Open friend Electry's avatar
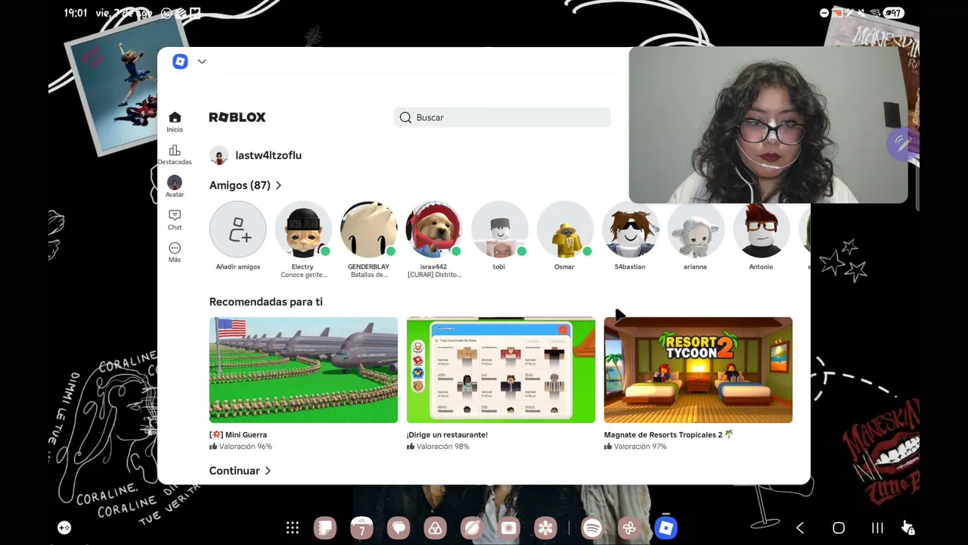The image size is (968, 545). pos(303,230)
